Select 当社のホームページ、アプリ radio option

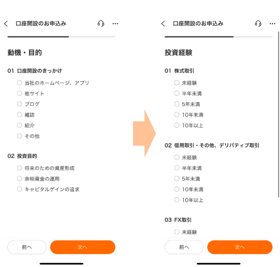[19, 83]
